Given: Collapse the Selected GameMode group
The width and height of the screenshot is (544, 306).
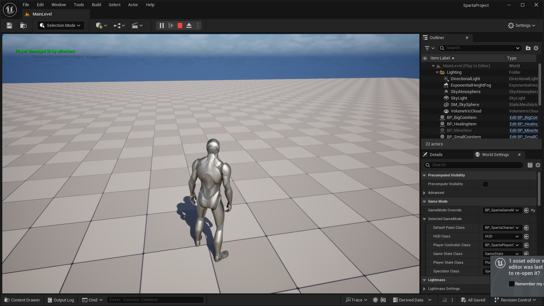Looking at the screenshot, I should coord(424,219).
